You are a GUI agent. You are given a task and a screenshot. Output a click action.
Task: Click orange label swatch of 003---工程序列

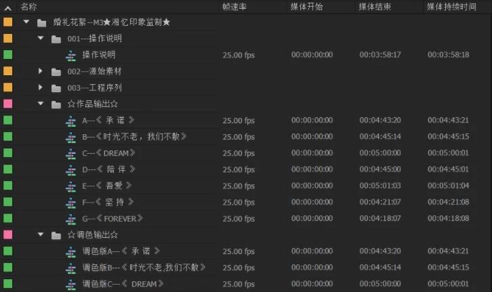pyautogui.click(x=8, y=87)
